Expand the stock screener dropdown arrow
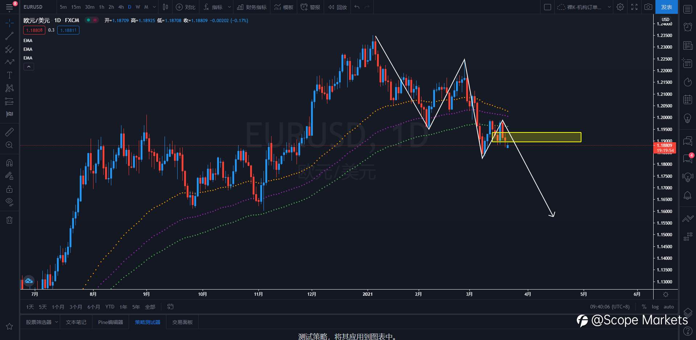Viewport: 696px width, 340px height. click(x=57, y=322)
